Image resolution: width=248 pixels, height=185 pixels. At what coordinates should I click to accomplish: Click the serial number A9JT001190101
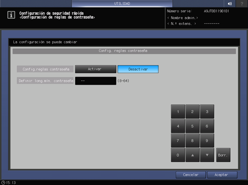[216, 11]
